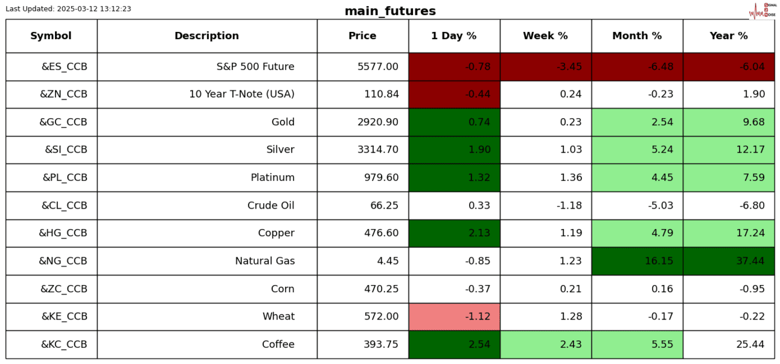
Task: Click the main_futures table title
Action: pos(390,11)
